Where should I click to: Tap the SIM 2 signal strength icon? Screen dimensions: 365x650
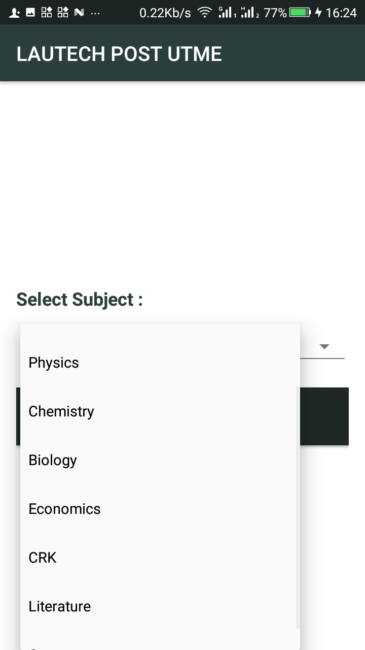[x=249, y=13]
